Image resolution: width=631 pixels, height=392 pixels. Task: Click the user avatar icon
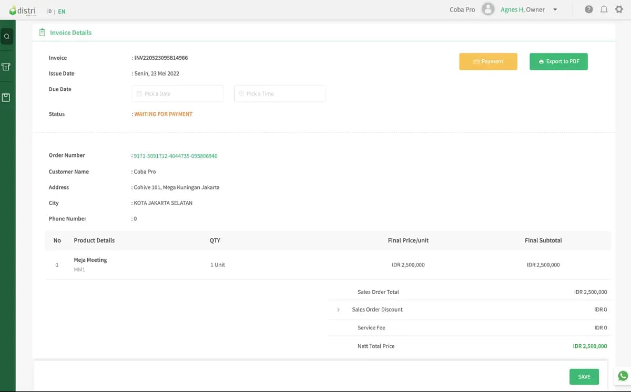[488, 9]
